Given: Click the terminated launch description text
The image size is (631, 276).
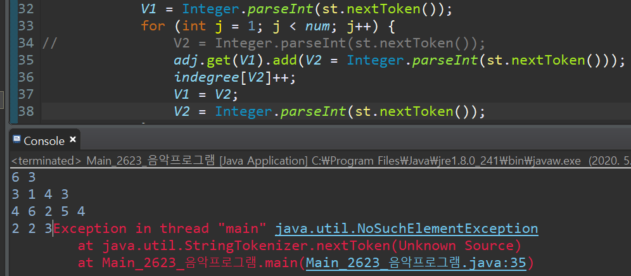Looking at the screenshot, I should 321,161.
